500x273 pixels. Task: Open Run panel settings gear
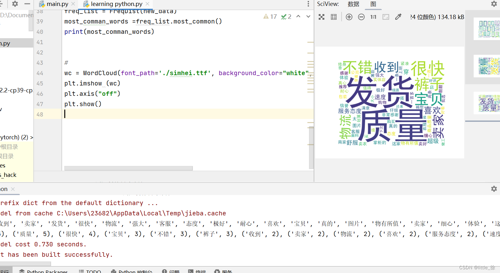coord(494,189)
